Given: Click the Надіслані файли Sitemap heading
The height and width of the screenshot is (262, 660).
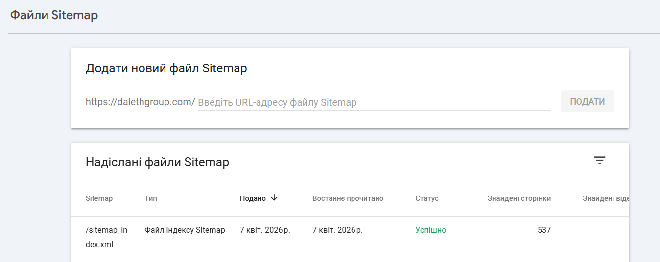Looking at the screenshot, I should (x=157, y=162).
